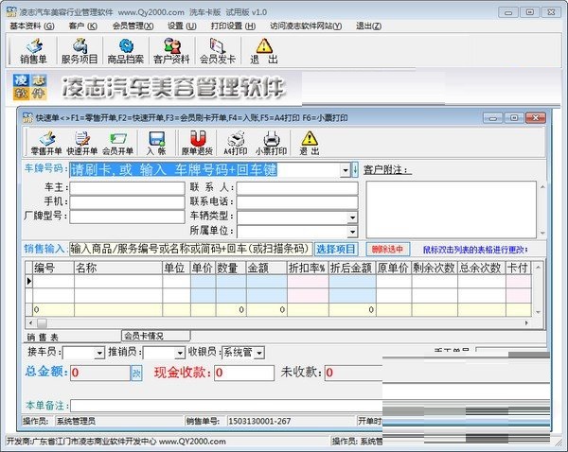
Task: Expand the 车辆类型 vehicle type dropdown
Action: [352, 217]
